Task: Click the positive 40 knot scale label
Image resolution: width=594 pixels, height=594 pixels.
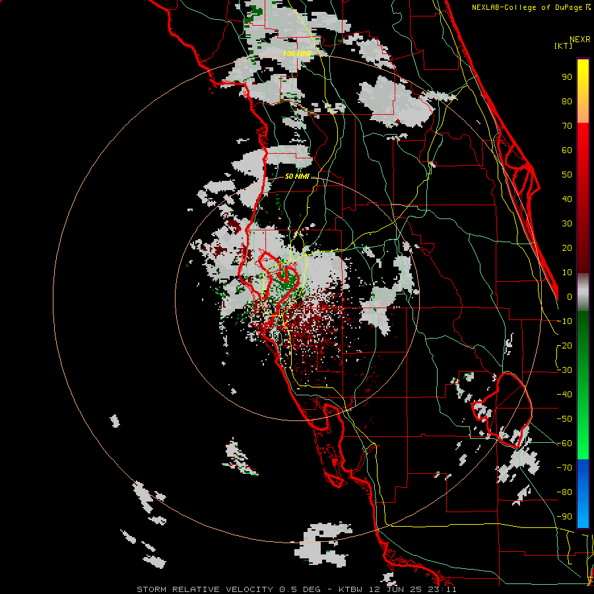Action: pos(567,199)
